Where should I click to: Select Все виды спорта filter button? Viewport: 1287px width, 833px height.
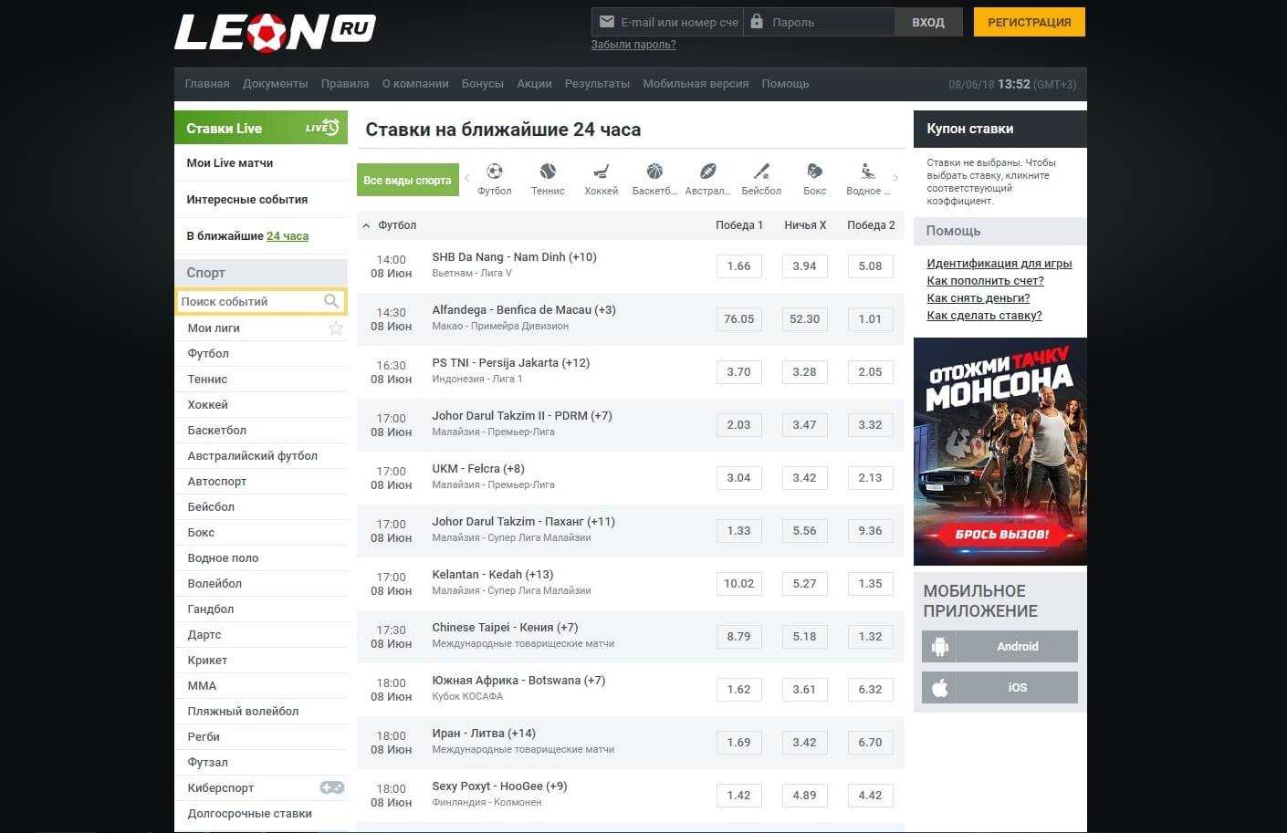tap(407, 181)
